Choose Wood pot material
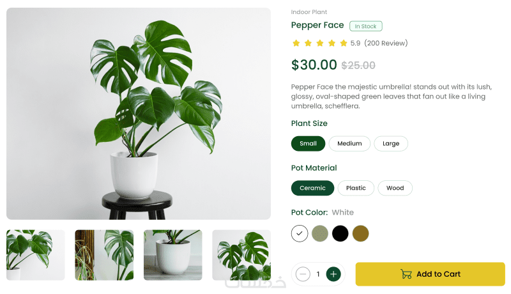Screen dimensions: 511x294 pos(395,188)
